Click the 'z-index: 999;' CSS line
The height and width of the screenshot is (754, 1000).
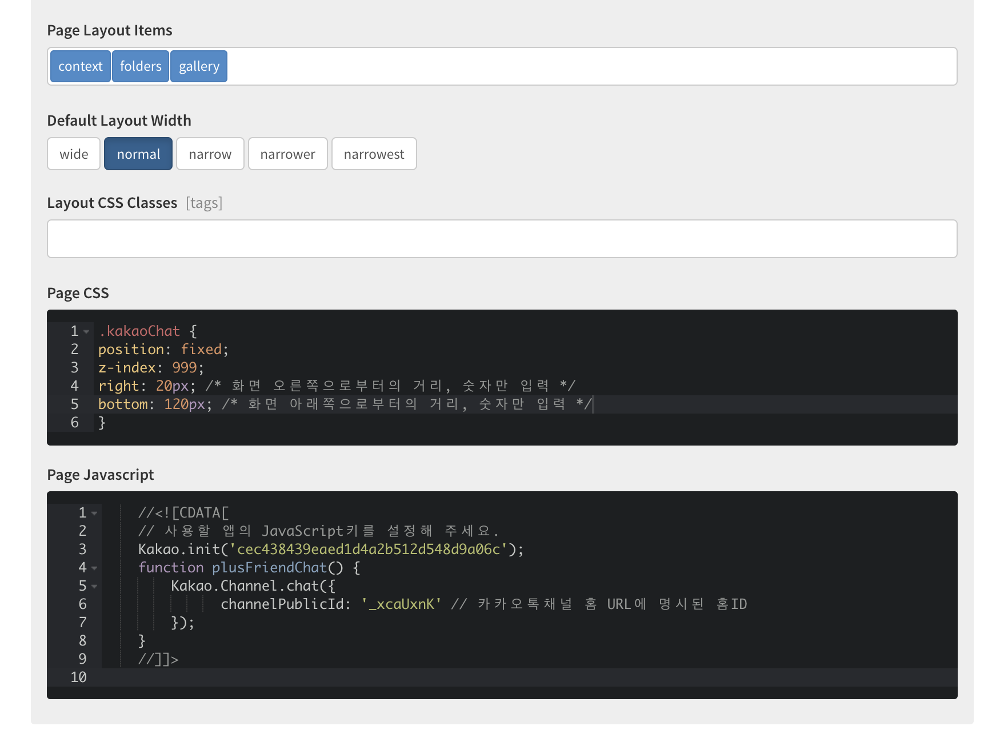tap(151, 368)
